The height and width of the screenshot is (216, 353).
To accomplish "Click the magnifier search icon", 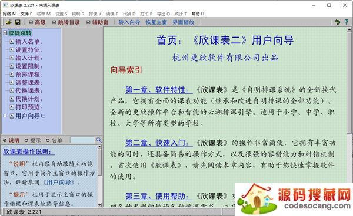I will pos(99,140).
